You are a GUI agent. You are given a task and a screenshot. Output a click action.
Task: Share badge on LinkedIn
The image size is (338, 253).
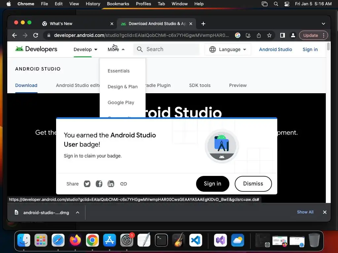click(111, 184)
